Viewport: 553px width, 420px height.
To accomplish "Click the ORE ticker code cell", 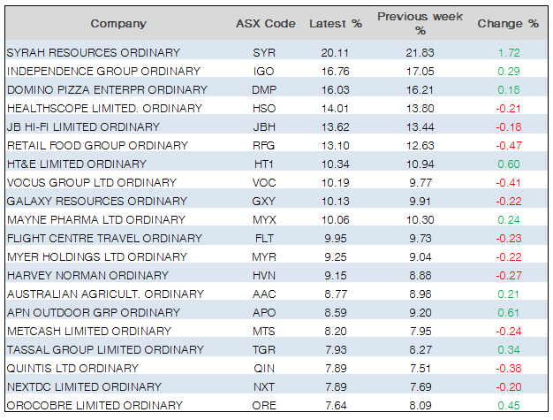I will 264,406.
